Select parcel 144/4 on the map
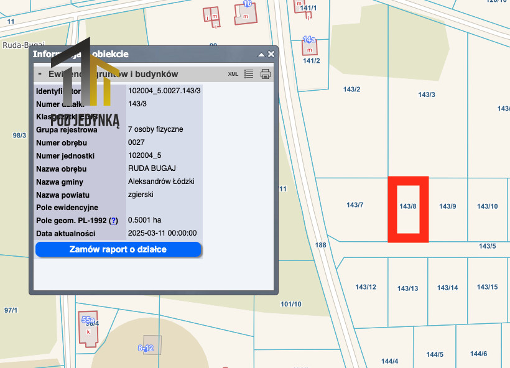 click(390, 361)
